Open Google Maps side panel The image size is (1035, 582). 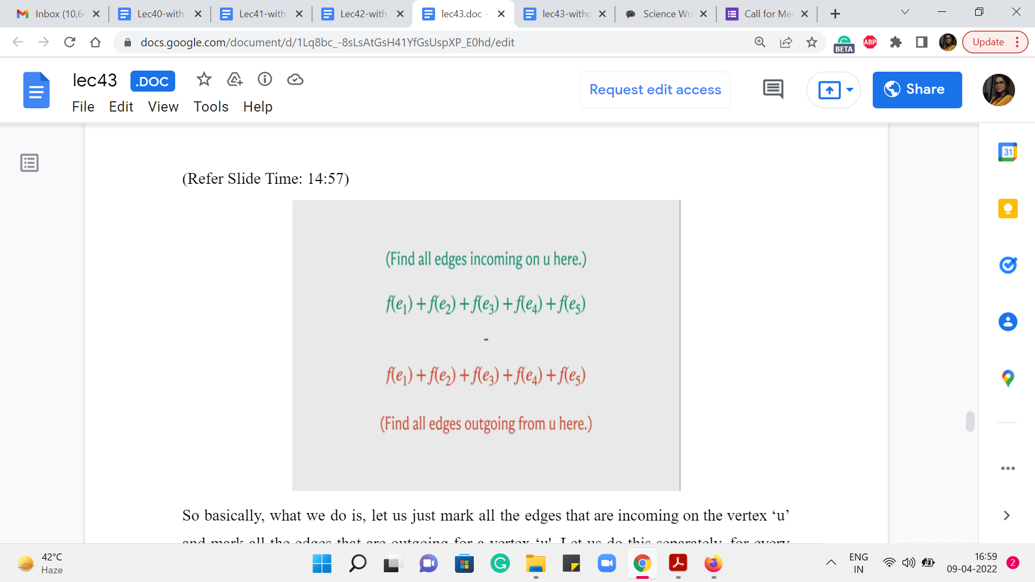(x=1008, y=378)
